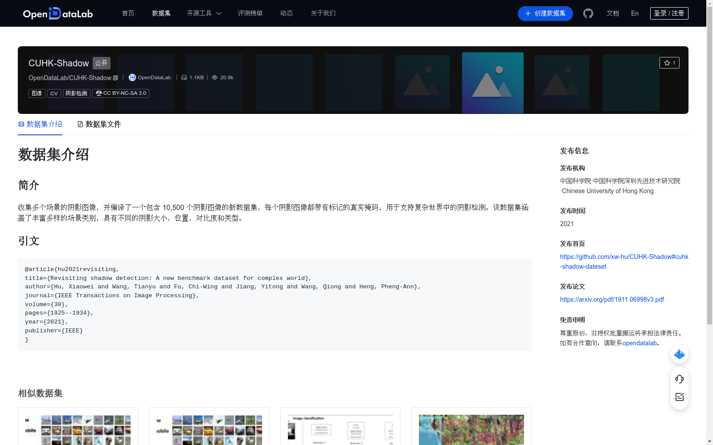Image resolution: width=713 pixels, height=445 pixels.
Task: Click the page vertical scrollbar
Action: 709,166
